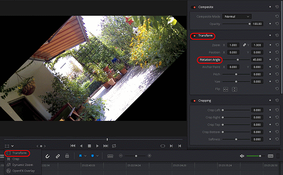
Task: Click the Rotation Angle 45.000 field
Action: [x=257, y=60]
